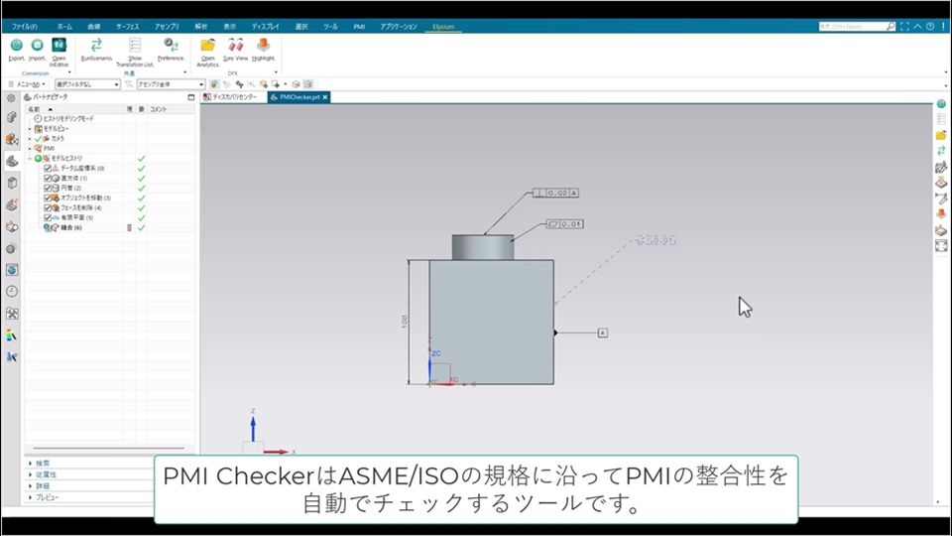The image size is (952, 536).
Task: Expand the PMI node in navigator
Action: coord(30,148)
